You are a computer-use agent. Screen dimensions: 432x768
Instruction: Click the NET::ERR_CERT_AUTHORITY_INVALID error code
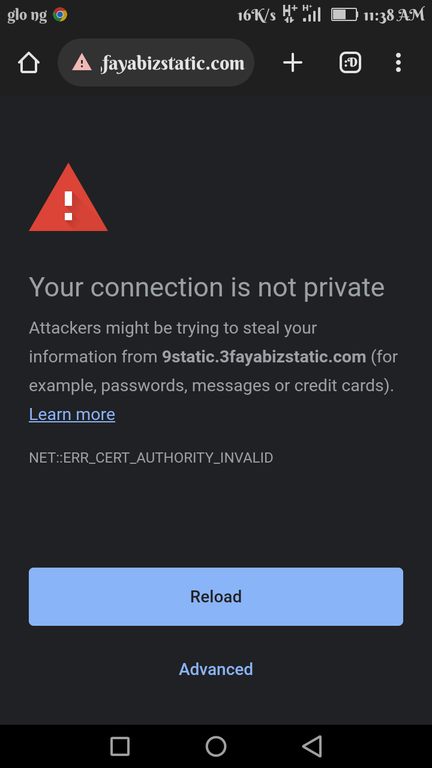(x=151, y=458)
